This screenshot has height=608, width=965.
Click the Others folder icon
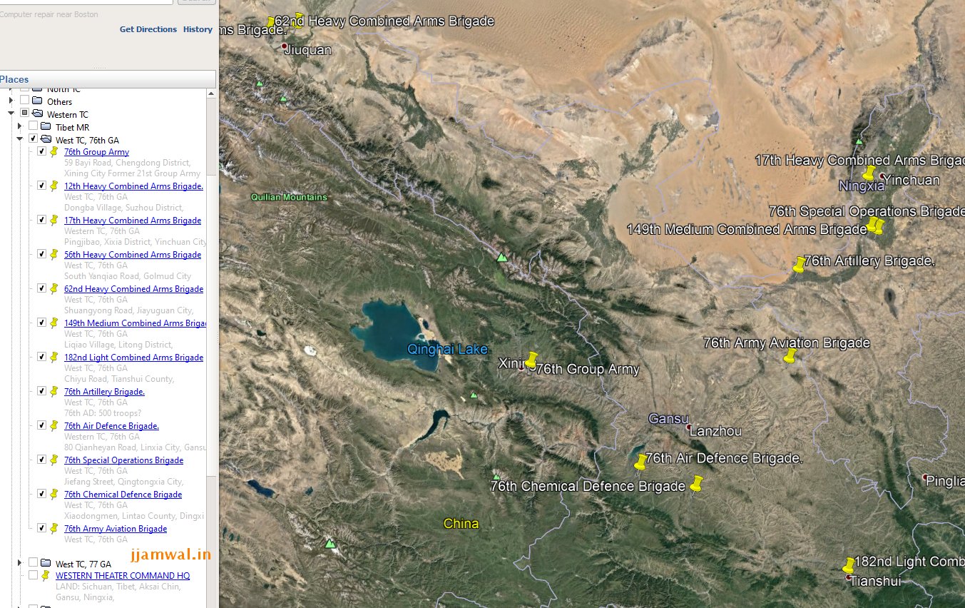(x=37, y=101)
